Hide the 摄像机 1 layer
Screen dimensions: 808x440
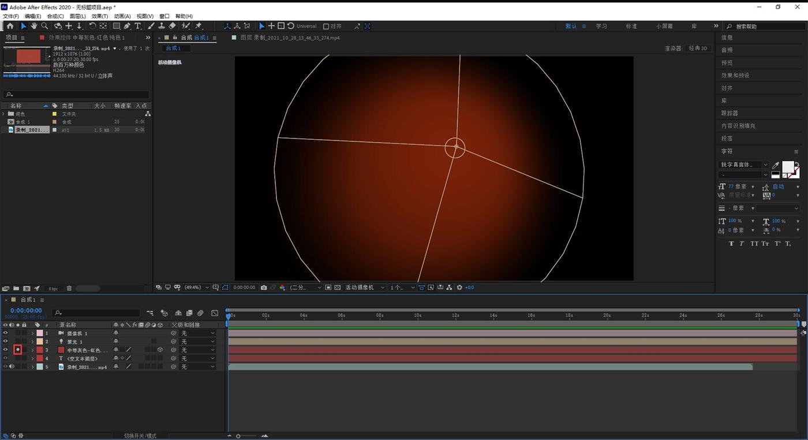pos(5,333)
